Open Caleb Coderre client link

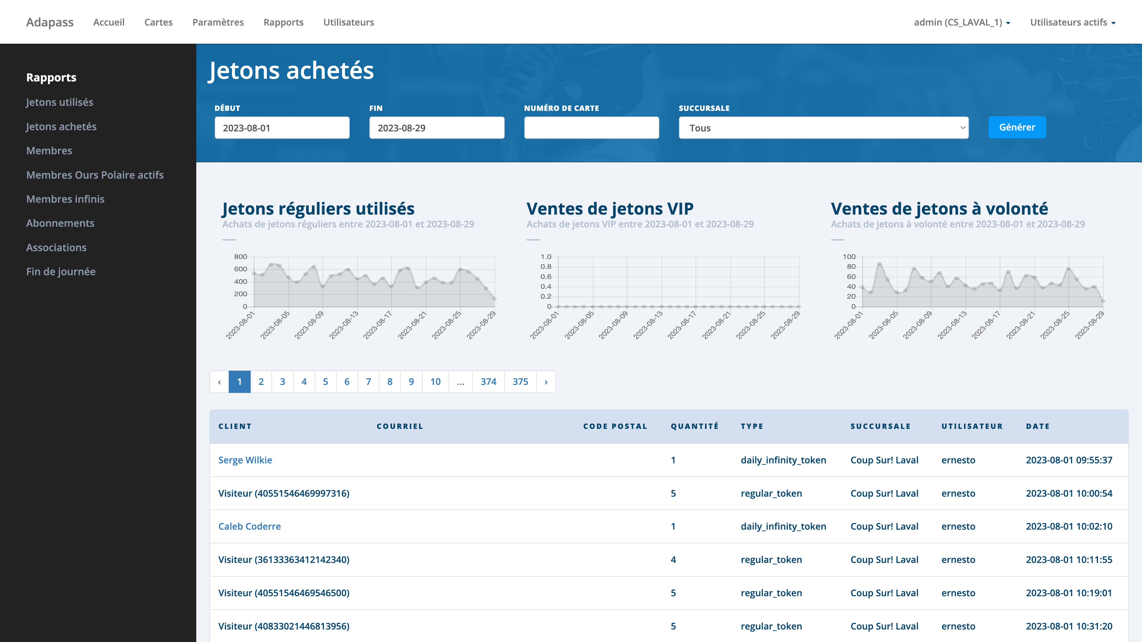pos(249,526)
